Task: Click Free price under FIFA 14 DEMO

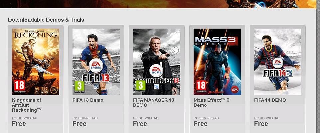Action: point(261,124)
